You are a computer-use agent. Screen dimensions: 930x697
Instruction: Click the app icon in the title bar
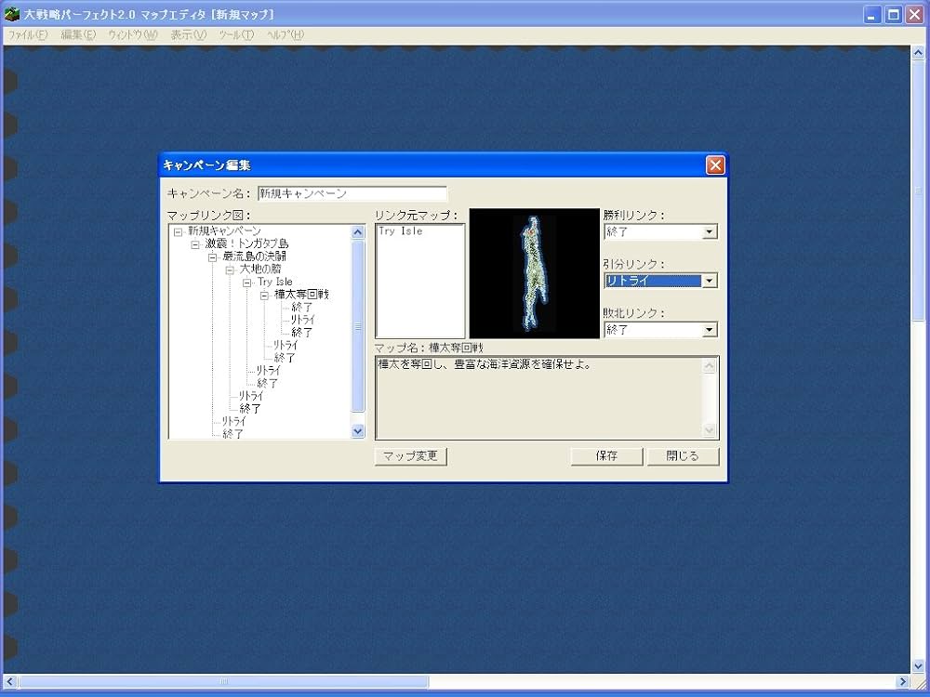11,14
